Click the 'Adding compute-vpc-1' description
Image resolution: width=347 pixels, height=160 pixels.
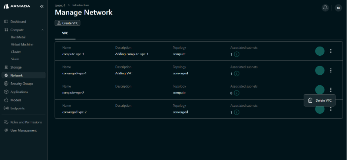pos(132,54)
